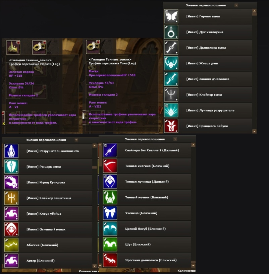Click the Шут (Ближний) entry text
This screenshot has width=269, height=274.
click(x=138, y=244)
